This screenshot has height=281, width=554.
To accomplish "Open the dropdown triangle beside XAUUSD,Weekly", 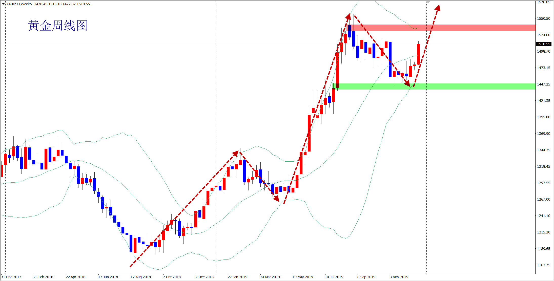I will [3, 4].
